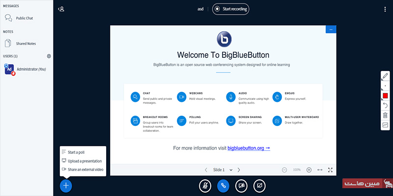Clear all annotations with trash icon

click(385, 115)
